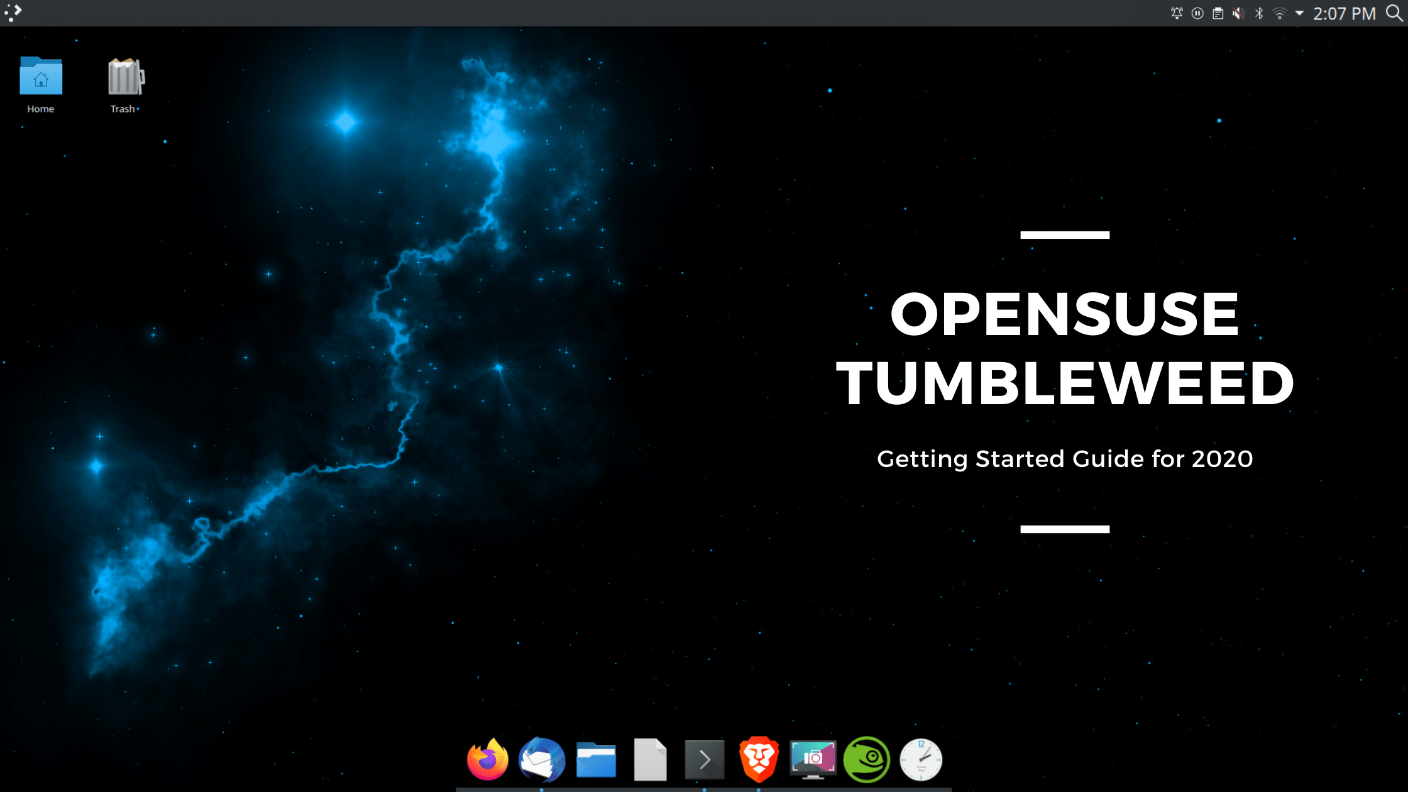Open the Bluetooth tray icon
This screenshot has height=792, width=1408.
[x=1259, y=13]
